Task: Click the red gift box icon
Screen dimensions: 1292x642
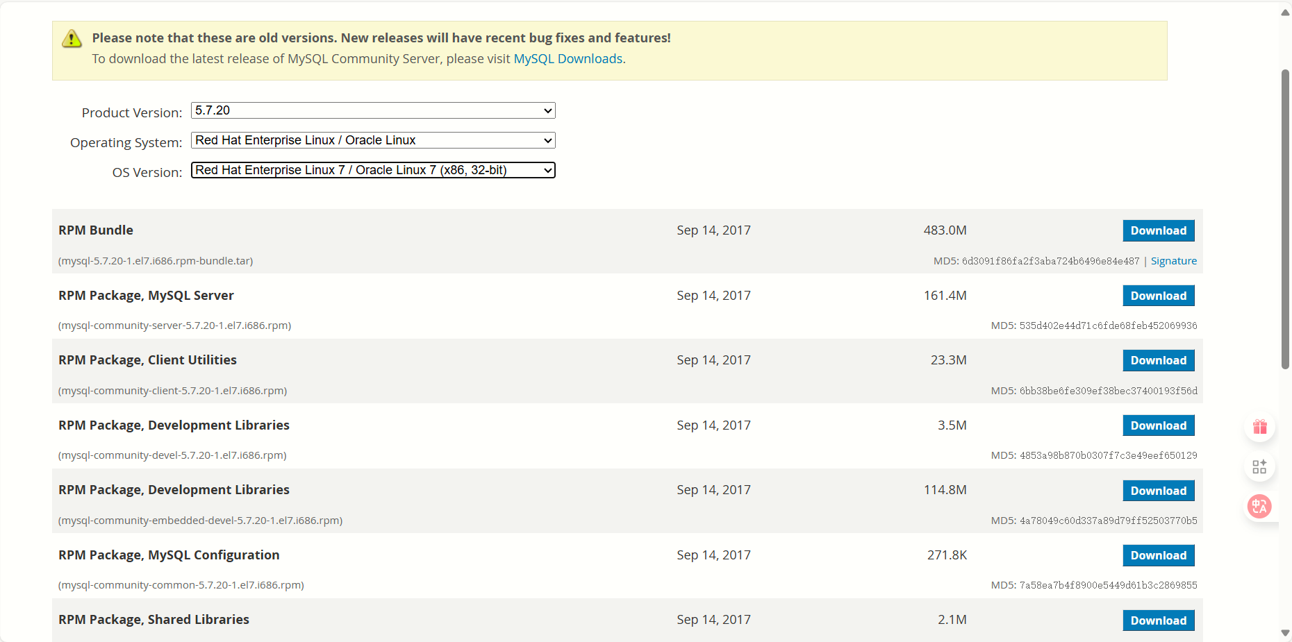Action: [1259, 427]
